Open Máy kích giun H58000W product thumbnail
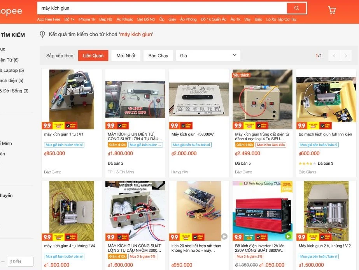Viewport: 359px width, 270px height. tap(199, 99)
